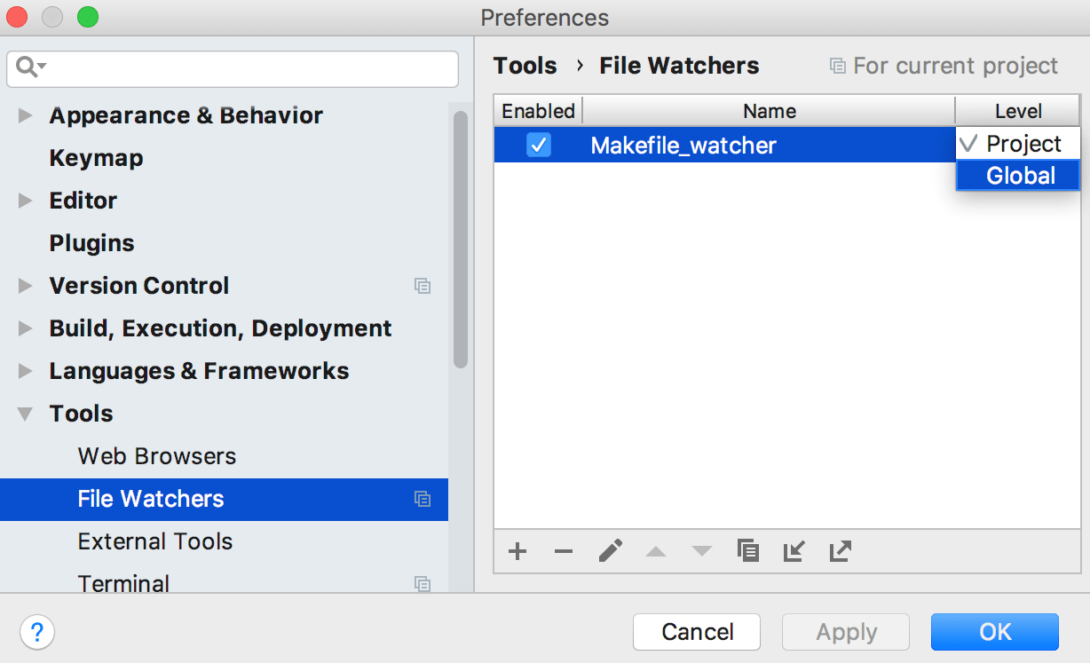Add a new file watcher
This screenshot has width=1090, height=663.
tap(517, 551)
